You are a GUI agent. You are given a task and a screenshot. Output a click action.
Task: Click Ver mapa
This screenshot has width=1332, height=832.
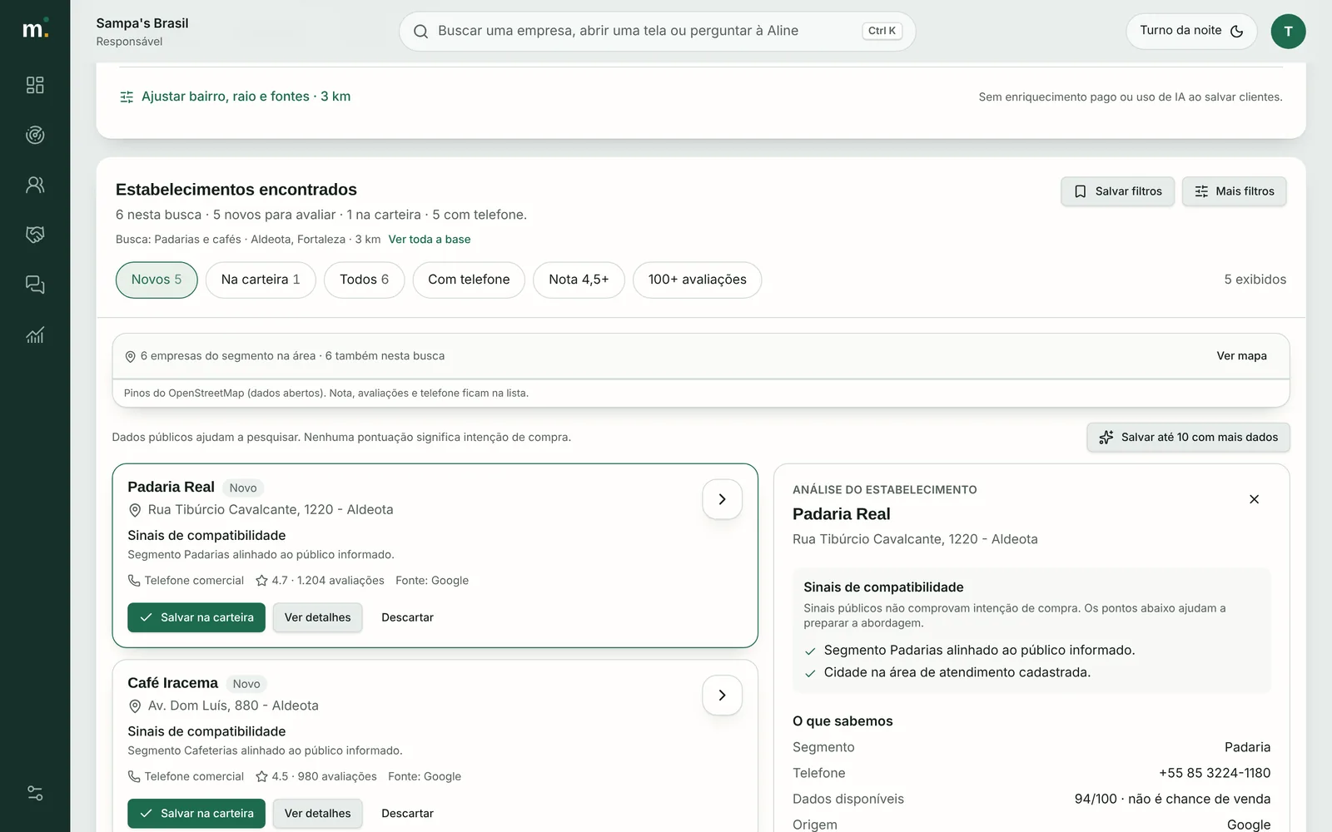(1241, 356)
